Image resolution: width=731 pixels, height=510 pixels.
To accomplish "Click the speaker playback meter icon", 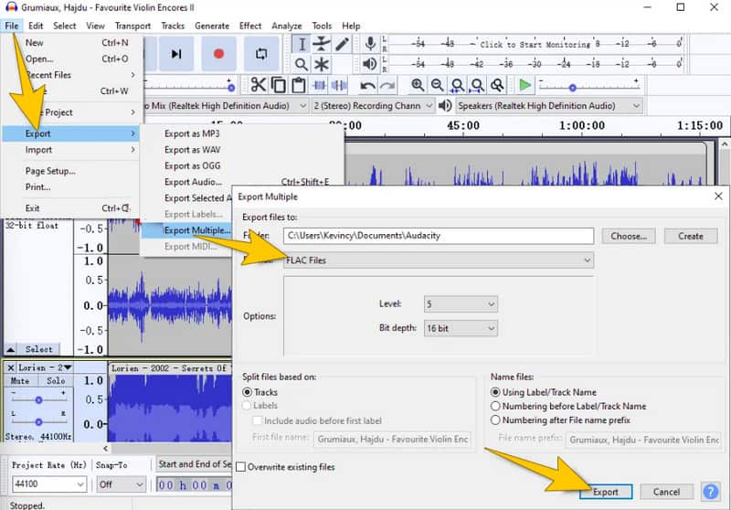I will (370, 64).
